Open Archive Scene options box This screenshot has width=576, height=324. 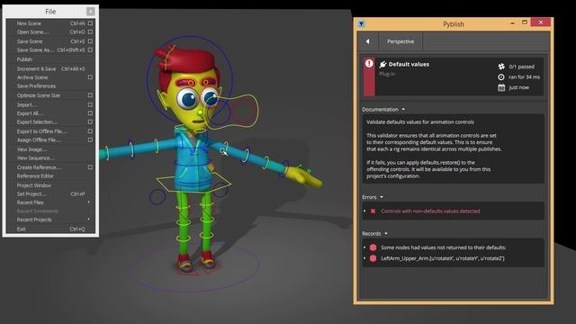click(90, 77)
